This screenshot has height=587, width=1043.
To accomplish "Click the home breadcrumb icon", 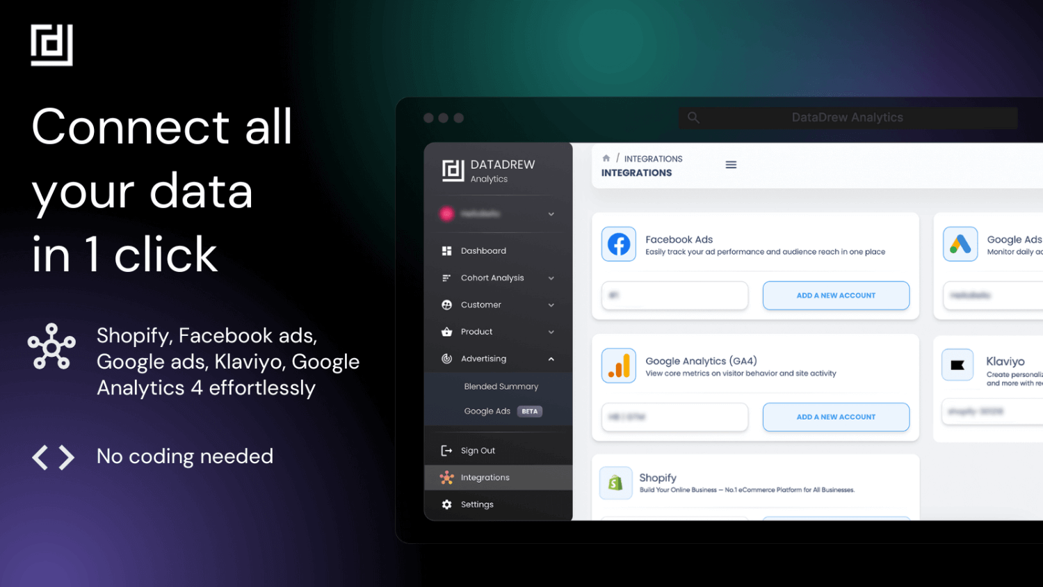I will (x=606, y=159).
